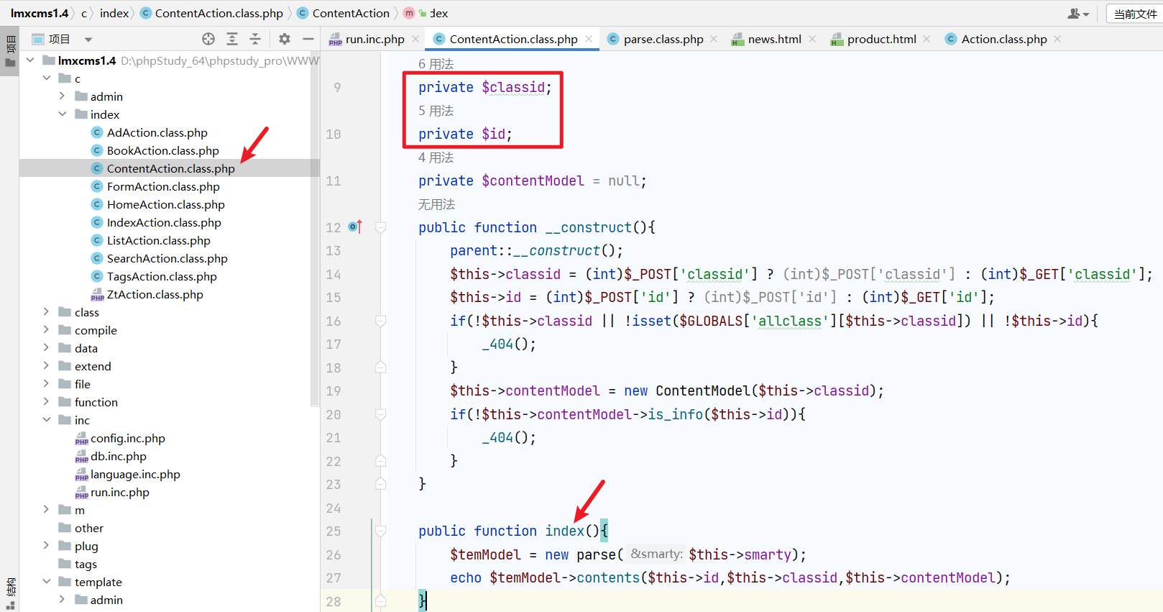The image size is (1163, 612).
Task: Expand the data folder chevron
Action: pyautogui.click(x=47, y=348)
